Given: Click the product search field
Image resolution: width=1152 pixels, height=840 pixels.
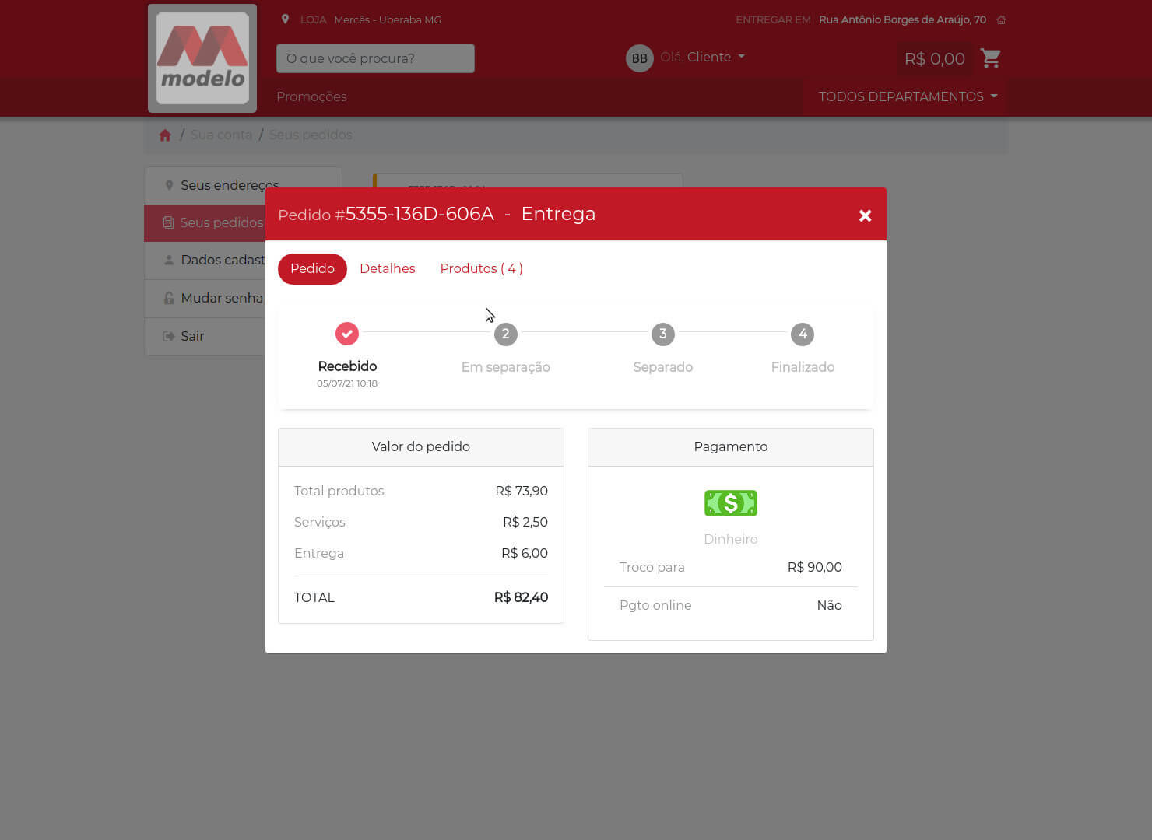Looking at the screenshot, I should (375, 58).
